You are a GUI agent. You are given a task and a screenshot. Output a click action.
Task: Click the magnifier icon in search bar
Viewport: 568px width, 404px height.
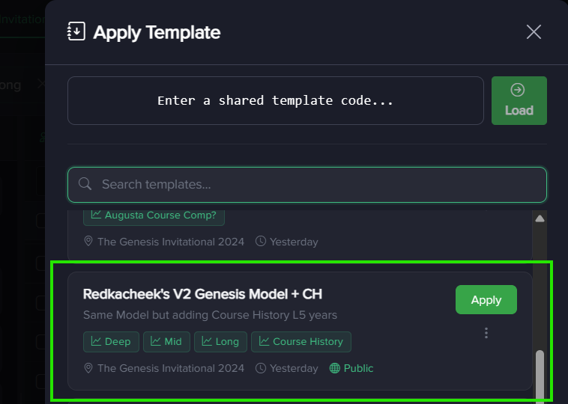(x=85, y=184)
